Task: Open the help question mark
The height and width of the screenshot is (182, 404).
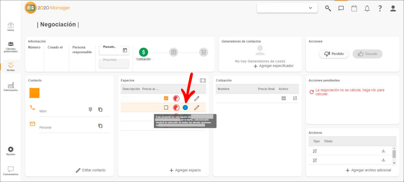Action: click(380, 8)
